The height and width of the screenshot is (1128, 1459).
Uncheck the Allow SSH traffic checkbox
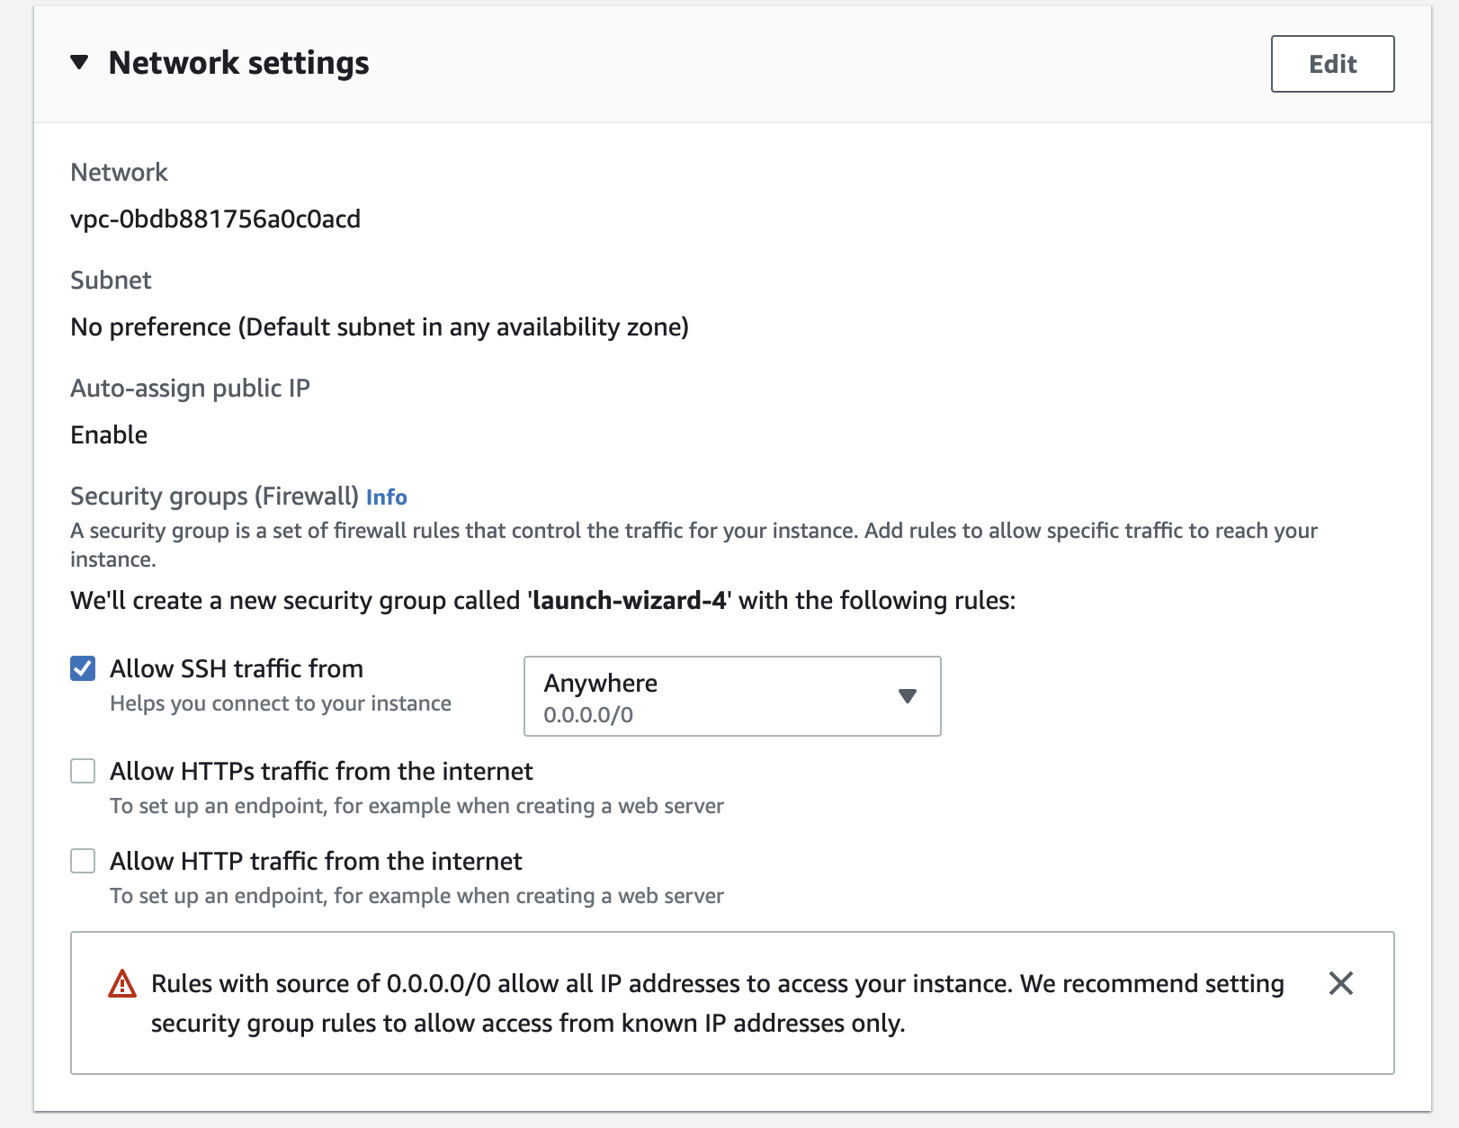[83, 668]
